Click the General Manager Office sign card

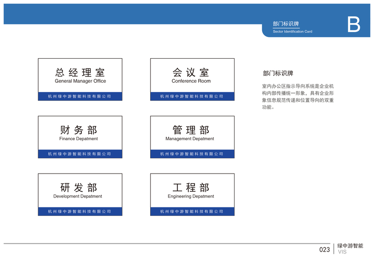tap(80, 79)
